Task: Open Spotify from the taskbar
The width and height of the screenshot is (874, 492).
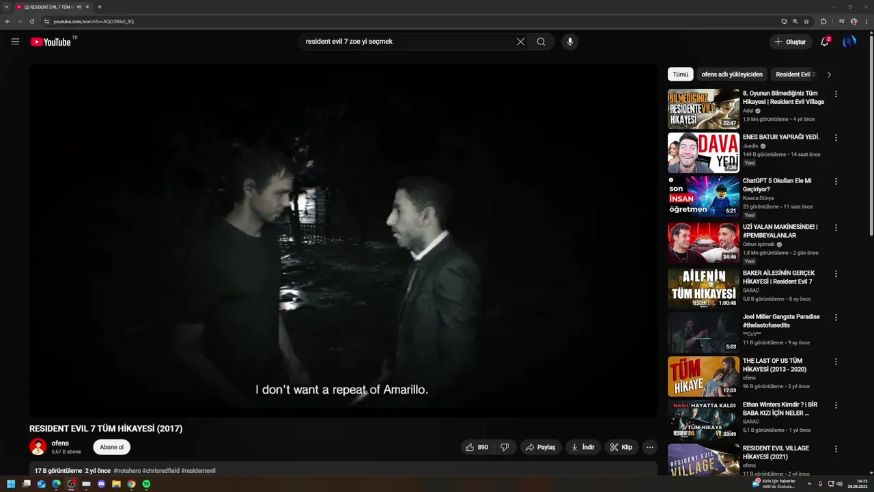Action: pos(146,484)
